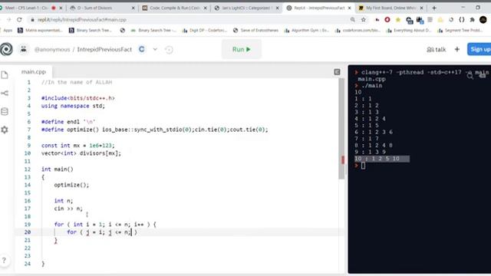The image size is (491, 276).
Task: Switch to Meet - CPS Level-1 tab
Action: pos(31,8)
